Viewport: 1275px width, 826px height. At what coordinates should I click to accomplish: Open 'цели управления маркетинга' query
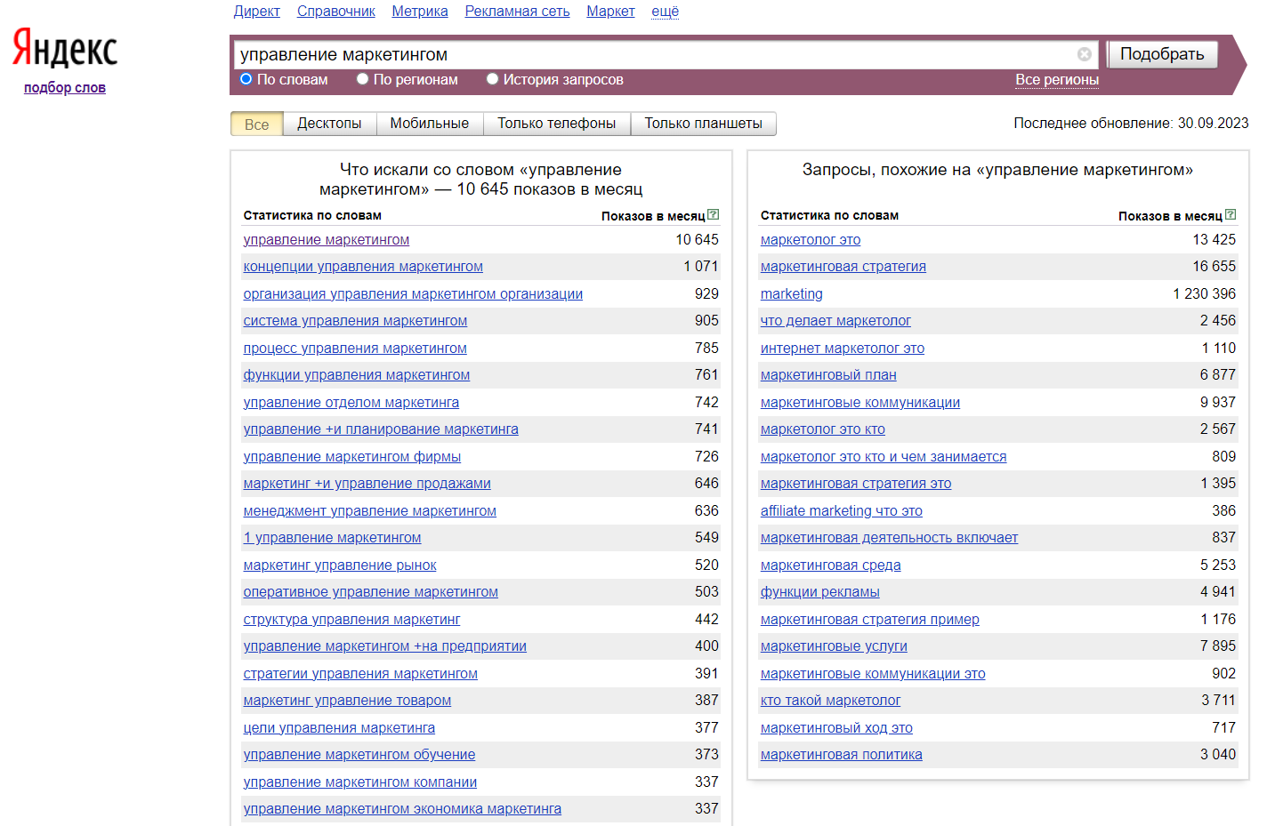(339, 727)
